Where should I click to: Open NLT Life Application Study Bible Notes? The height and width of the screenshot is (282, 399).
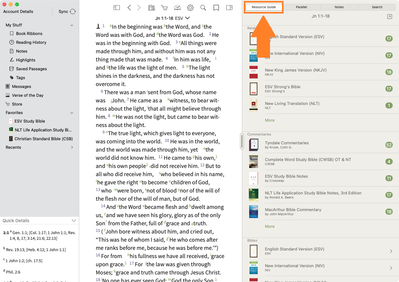pyautogui.click(x=320, y=195)
